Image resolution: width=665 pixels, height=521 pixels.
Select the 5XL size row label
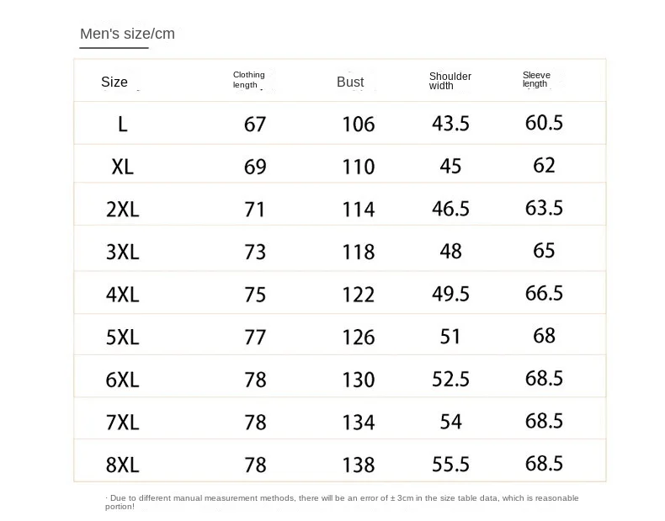click(x=123, y=338)
